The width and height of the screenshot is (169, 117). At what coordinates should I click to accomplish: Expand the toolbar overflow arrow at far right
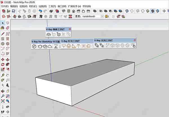click(x=164, y=11)
